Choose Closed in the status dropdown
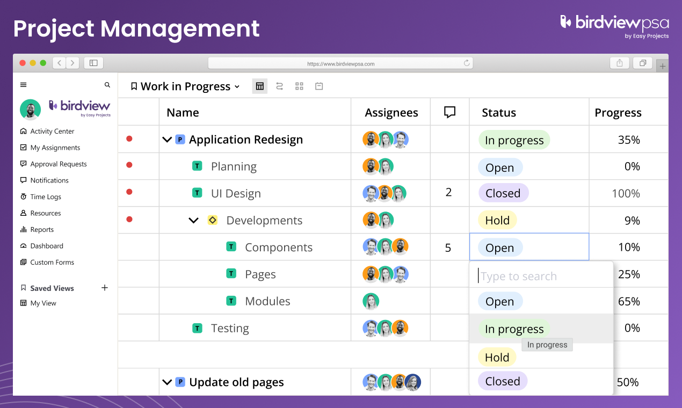Screen dimensions: 682x408 (x=503, y=381)
